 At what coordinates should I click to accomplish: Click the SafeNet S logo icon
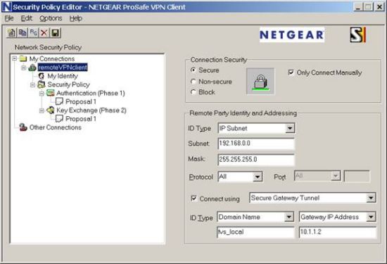coord(358,34)
